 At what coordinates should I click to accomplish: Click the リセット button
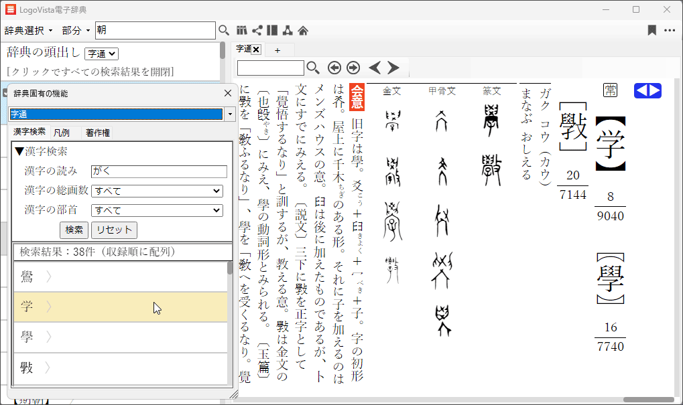(x=114, y=230)
